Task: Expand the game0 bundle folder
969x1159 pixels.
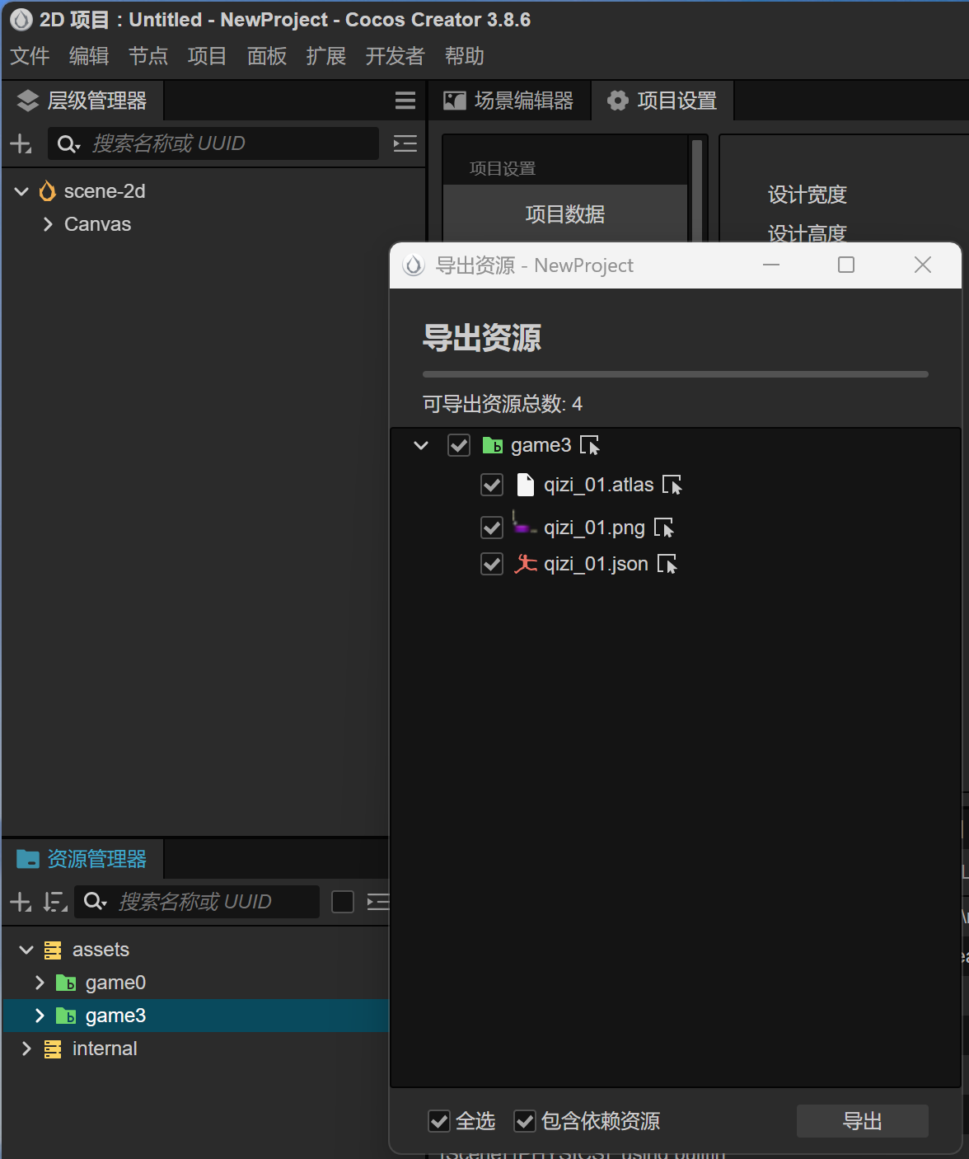Action: [40, 983]
